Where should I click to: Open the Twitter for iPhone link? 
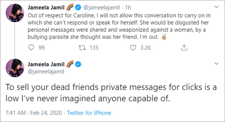coord(89,113)
